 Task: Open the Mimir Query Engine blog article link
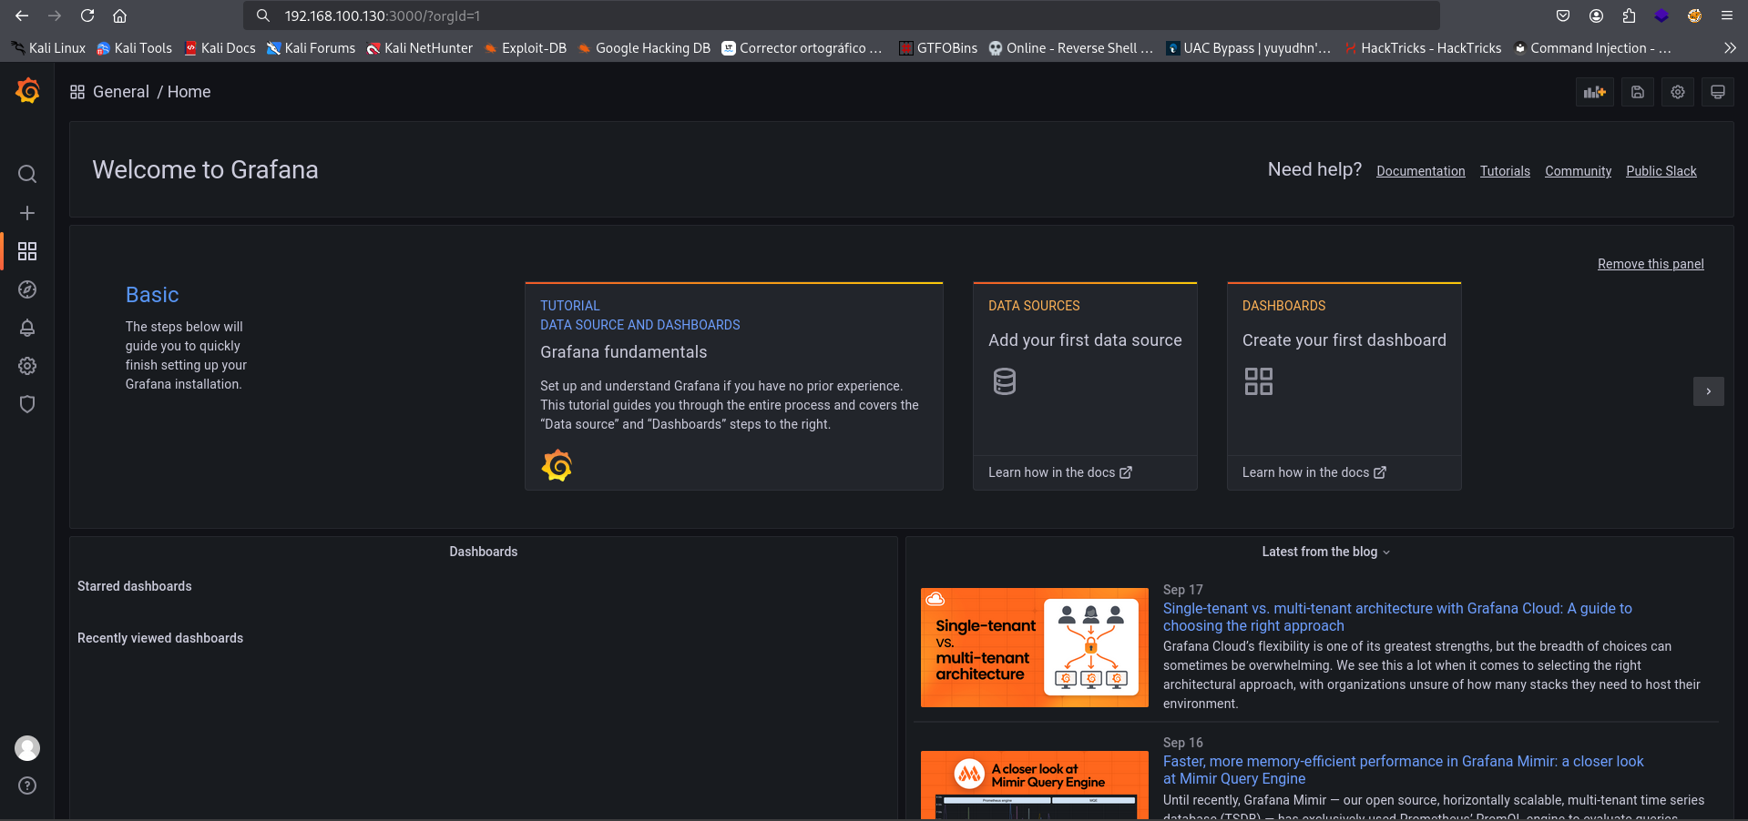(1403, 770)
